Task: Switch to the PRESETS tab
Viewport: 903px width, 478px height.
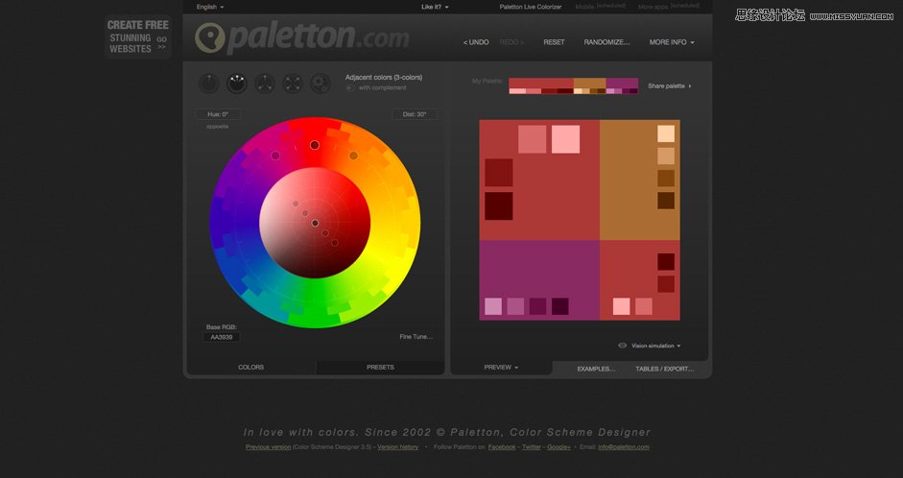Action: pyautogui.click(x=380, y=368)
